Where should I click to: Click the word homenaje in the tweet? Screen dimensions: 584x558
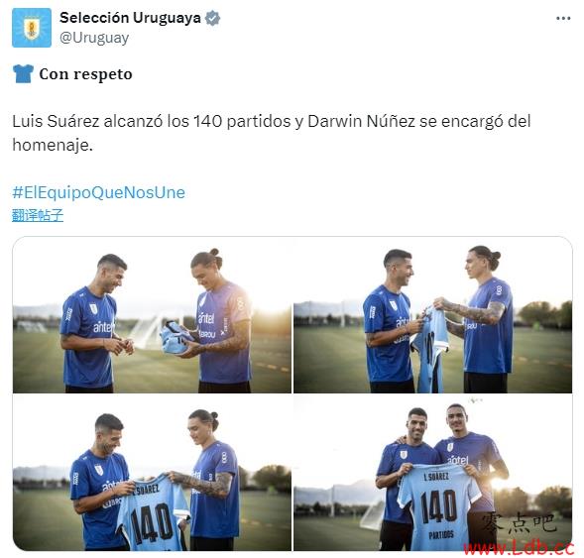[51, 145]
